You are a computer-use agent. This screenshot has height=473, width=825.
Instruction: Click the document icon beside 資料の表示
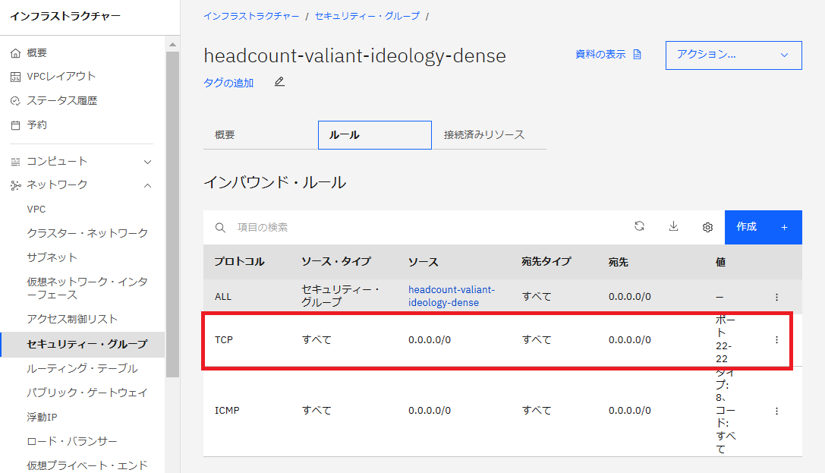pyautogui.click(x=638, y=54)
